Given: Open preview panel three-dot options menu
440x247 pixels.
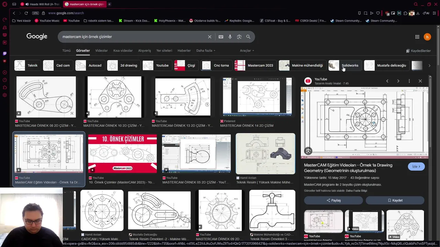Looking at the screenshot, I should click(409, 81).
